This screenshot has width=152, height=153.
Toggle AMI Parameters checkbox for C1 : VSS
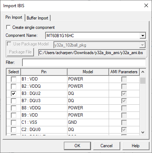124,122
